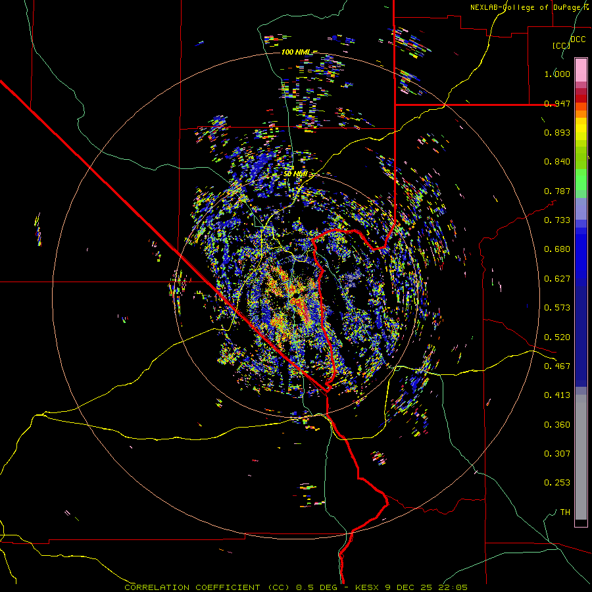Click the TH threshold label
This screenshot has height=592, width=592.
[565, 512]
